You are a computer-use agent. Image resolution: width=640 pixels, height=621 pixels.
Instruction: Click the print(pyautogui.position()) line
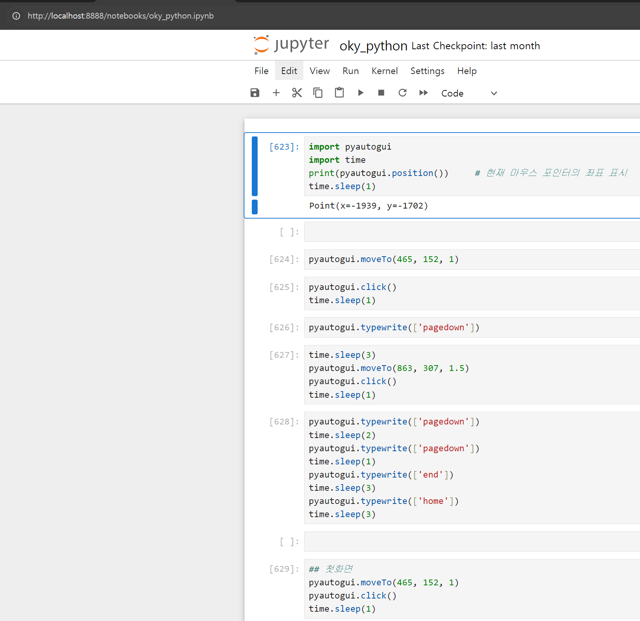tap(378, 173)
